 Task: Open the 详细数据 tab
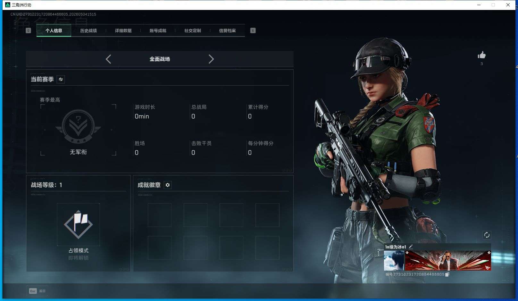pyautogui.click(x=123, y=30)
